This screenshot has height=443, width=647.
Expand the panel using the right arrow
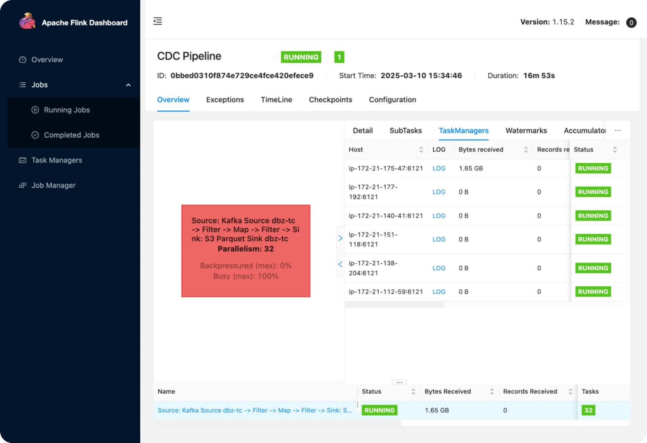coord(340,238)
